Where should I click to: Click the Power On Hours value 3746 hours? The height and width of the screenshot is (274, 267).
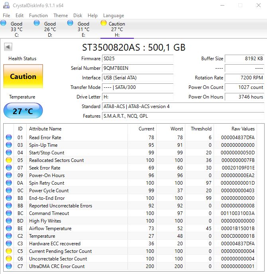(244, 97)
